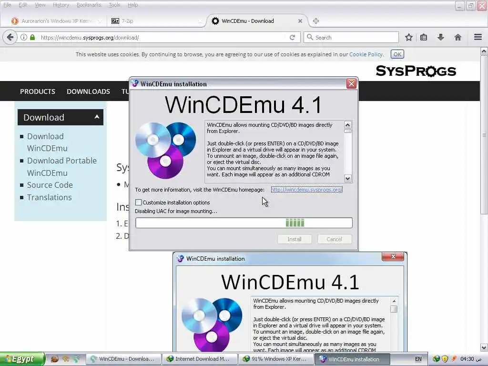Screen dimensions: 488x366
Task: Click the address bar URL field
Action: click(162, 37)
